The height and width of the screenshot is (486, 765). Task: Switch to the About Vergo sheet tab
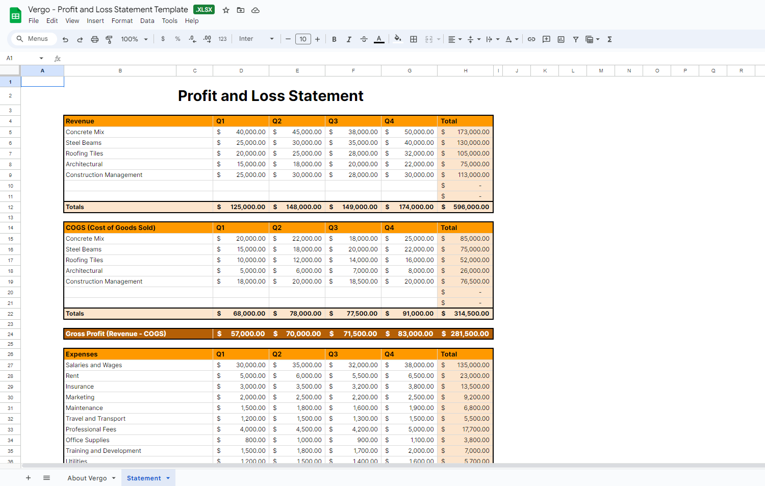(x=87, y=478)
